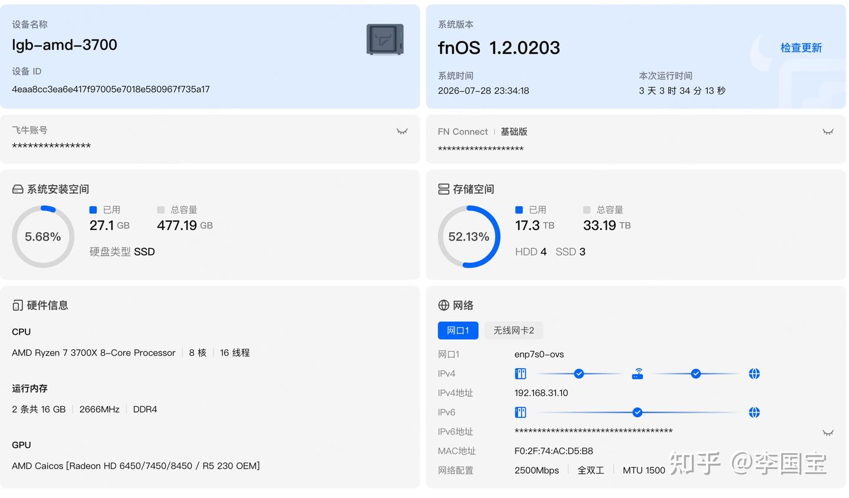The width and height of the screenshot is (849, 498).
Task: Click the version text fnOS 1.2.0203
Action: pos(499,48)
